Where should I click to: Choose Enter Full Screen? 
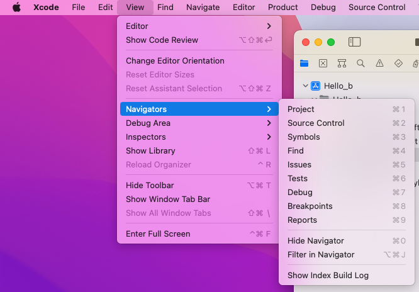[199, 233]
